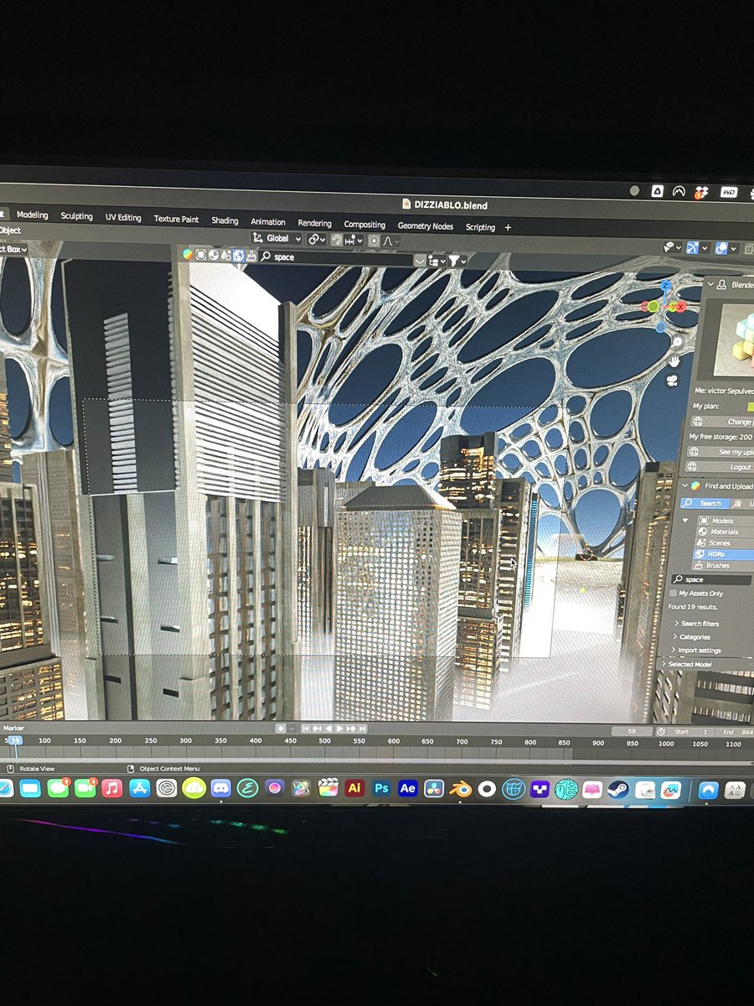Open the UV Editing workspace tab

click(x=123, y=217)
